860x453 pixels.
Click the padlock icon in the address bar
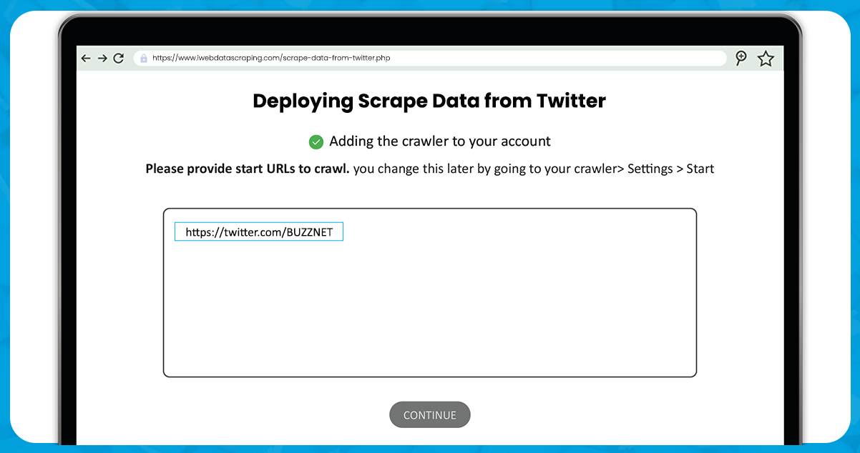143,58
